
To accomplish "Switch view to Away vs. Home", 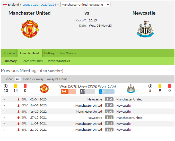I will [57, 79].
